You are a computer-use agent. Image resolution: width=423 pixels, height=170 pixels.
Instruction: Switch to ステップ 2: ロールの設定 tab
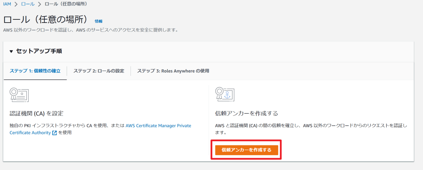pos(99,71)
